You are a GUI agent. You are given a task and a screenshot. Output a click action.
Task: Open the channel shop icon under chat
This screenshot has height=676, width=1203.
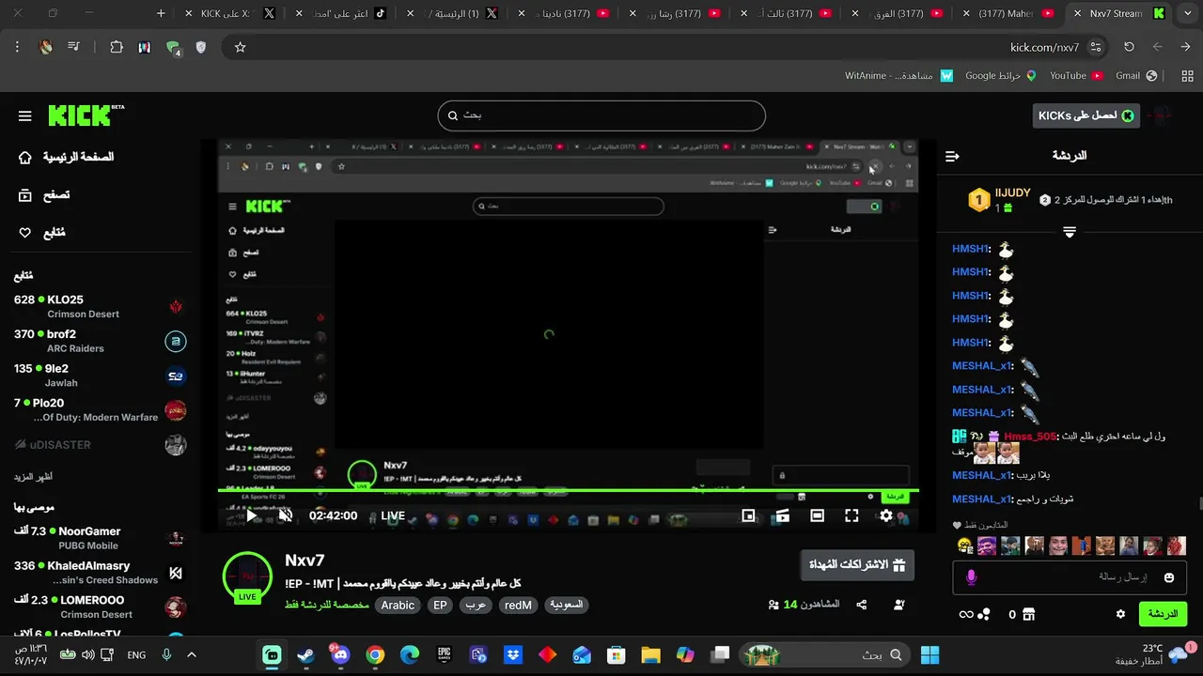[x=1028, y=614]
